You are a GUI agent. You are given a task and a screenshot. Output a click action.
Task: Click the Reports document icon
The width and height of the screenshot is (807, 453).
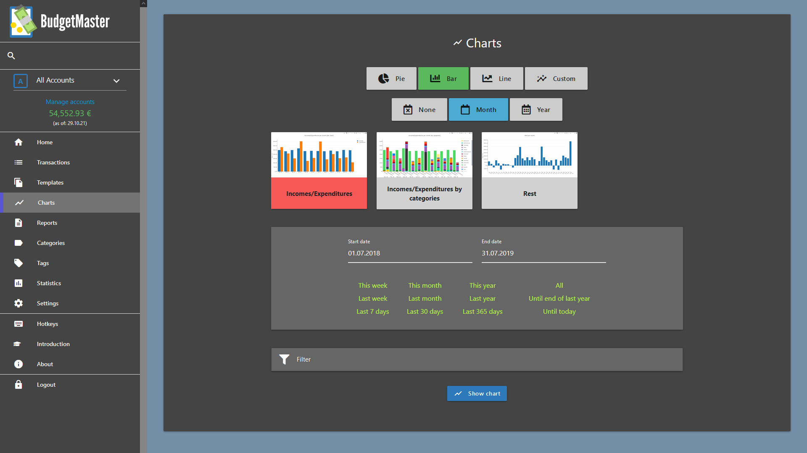coord(18,223)
